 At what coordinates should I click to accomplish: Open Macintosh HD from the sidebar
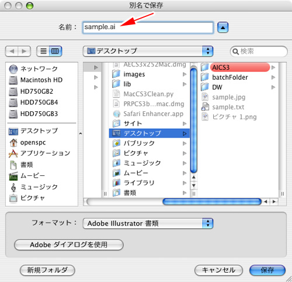[36, 80]
